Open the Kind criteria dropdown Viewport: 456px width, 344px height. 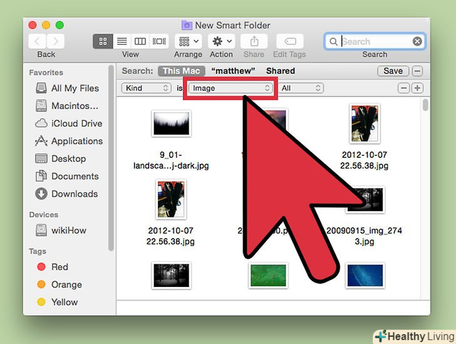(x=147, y=88)
